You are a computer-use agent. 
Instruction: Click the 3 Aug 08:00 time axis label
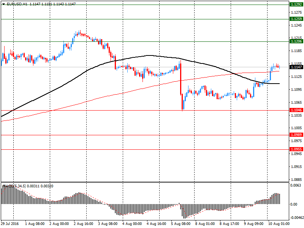(108, 224)
